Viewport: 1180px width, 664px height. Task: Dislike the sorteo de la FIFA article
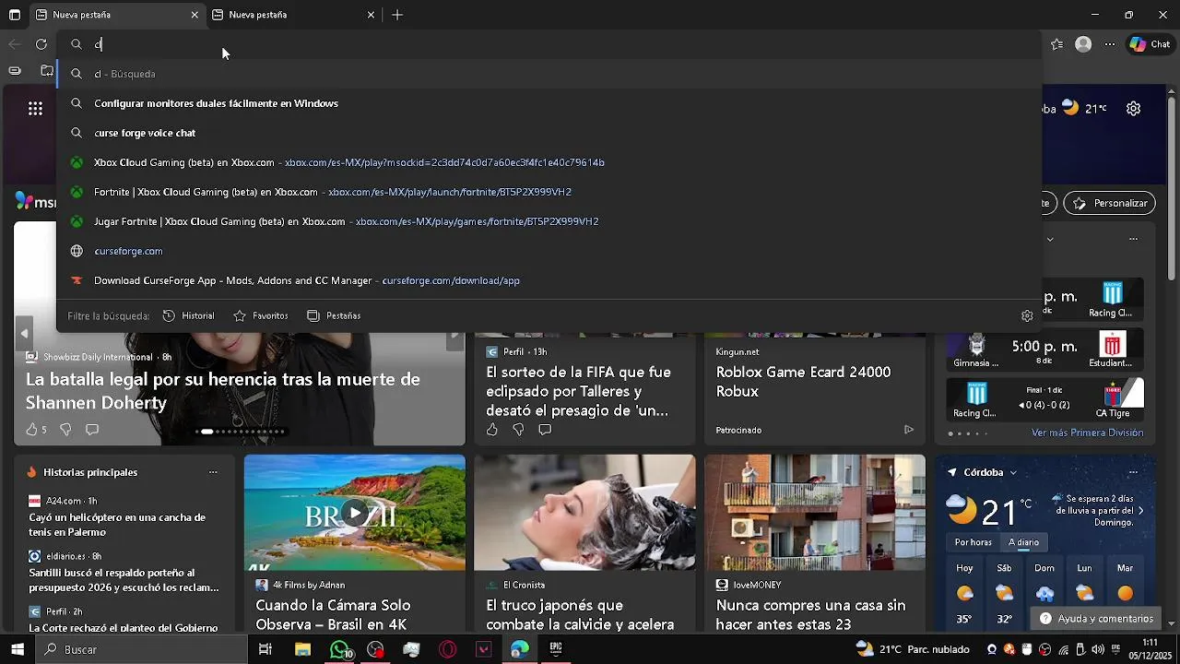(518, 430)
